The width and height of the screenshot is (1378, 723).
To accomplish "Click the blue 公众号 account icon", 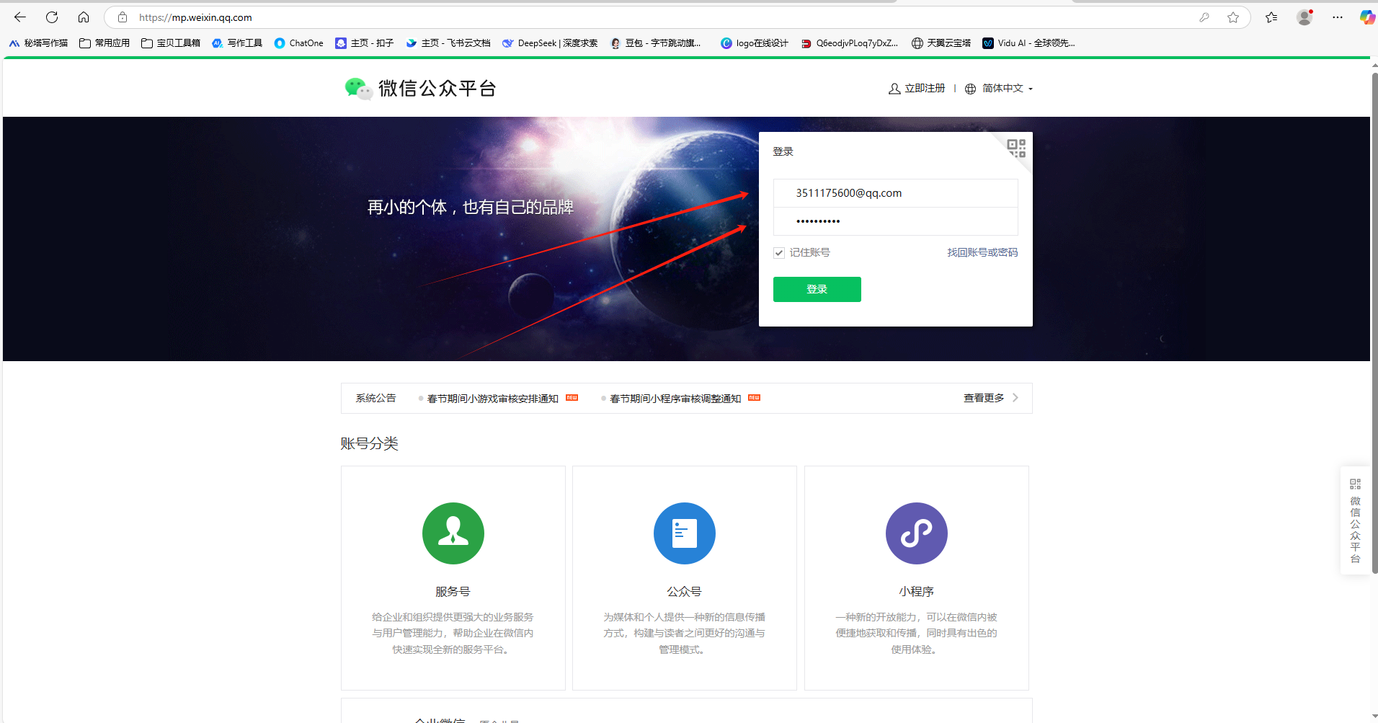I will tap(684, 533).
